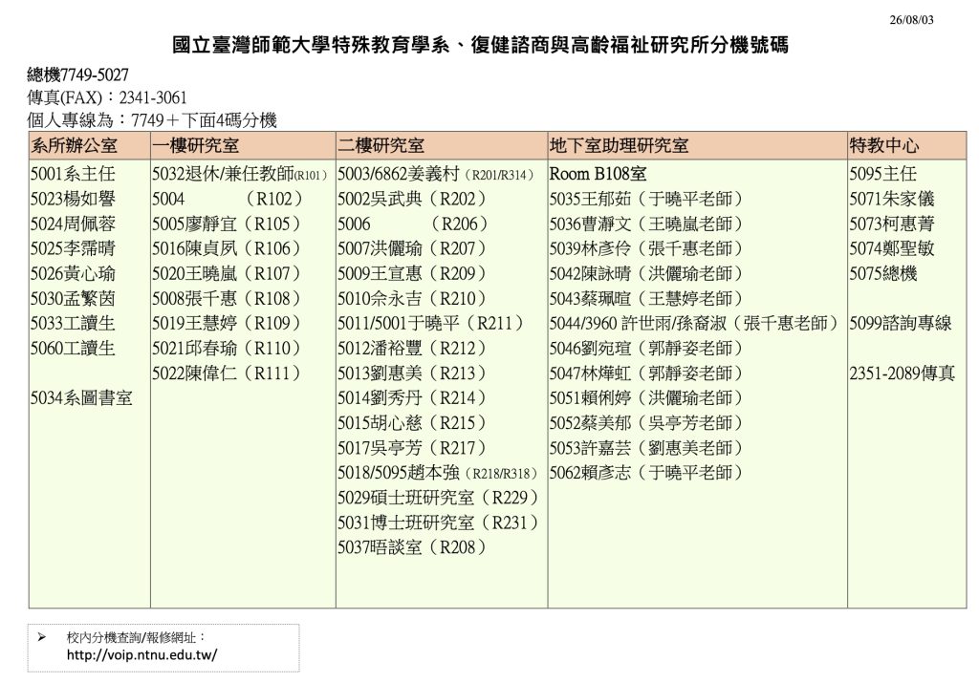Screen dimensions: 979x683
Task: Select the 5023楊如馨 entry
Action: [73, 199]
